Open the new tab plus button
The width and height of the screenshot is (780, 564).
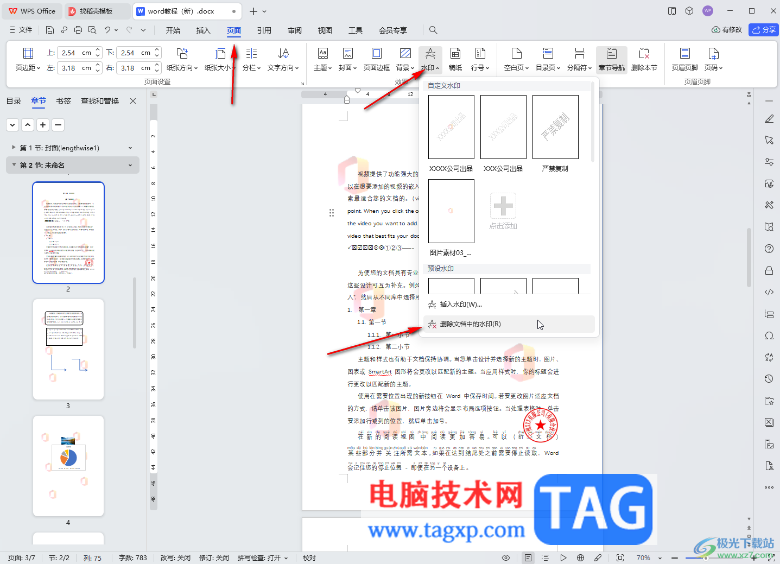click(253, 11)
